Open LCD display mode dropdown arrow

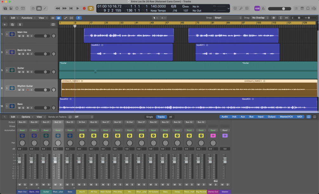pos(229,9)
